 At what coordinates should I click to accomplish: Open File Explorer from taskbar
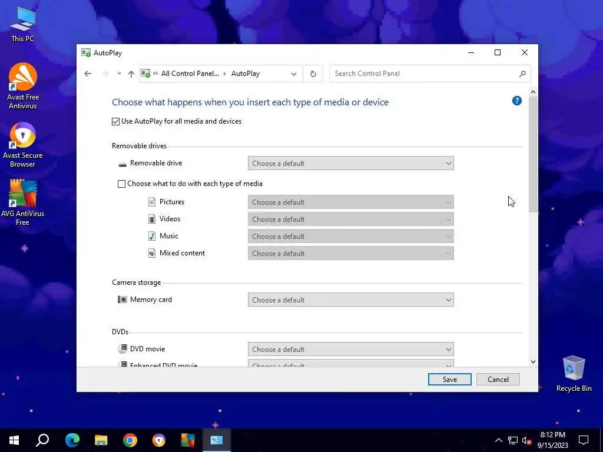tap(101, 440)
